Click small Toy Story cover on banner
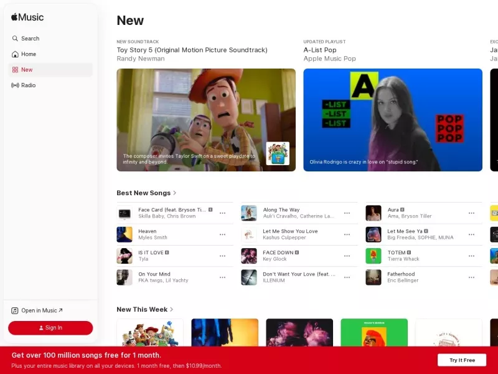 point(278,153)
